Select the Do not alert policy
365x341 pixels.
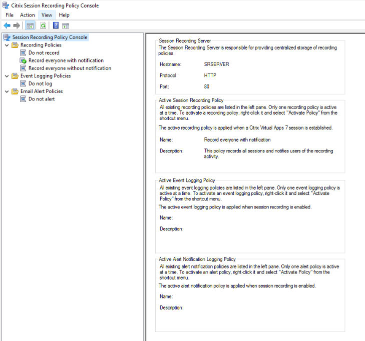pos(42,99)
